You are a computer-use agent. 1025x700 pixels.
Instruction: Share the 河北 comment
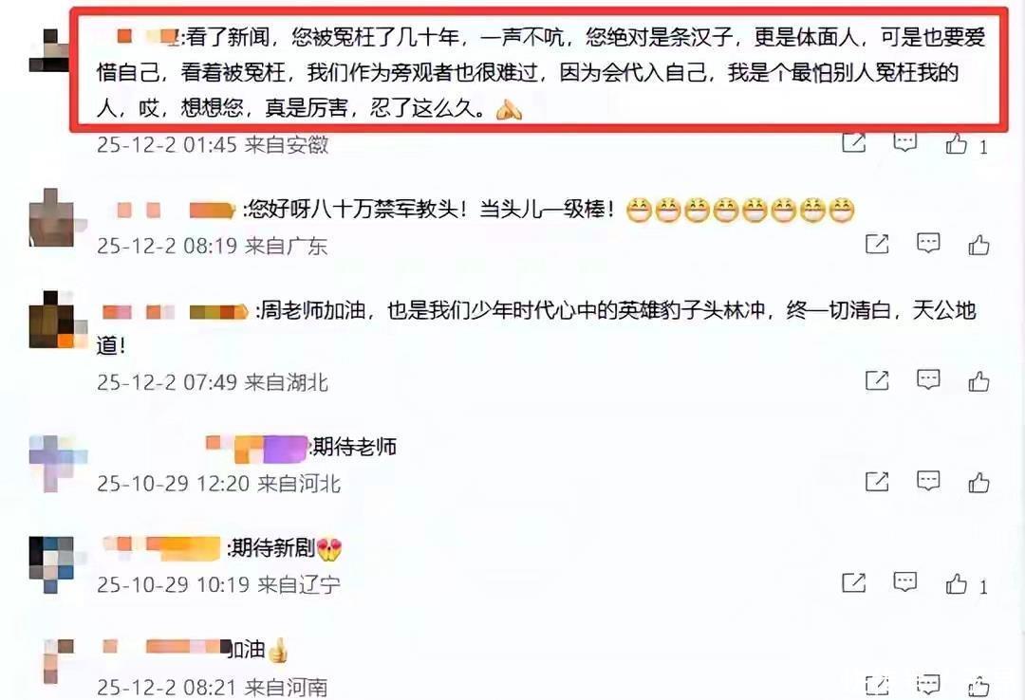pyautogui.click(x=877, y=481)
